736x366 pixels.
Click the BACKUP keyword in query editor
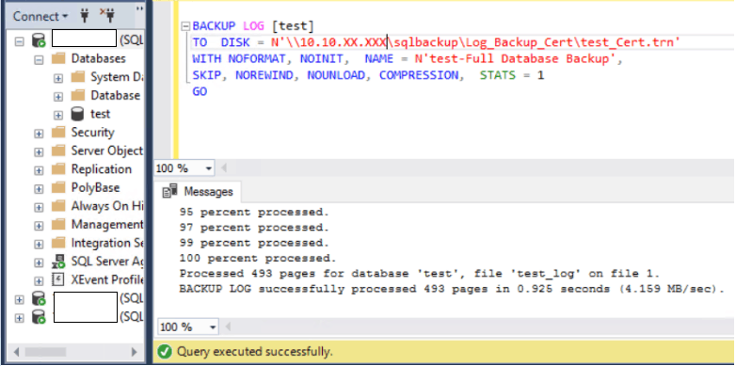[214, 25]
